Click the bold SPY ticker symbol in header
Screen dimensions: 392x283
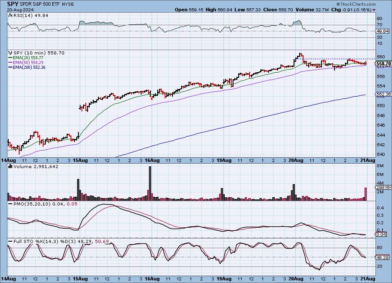(x=13, y=4)
